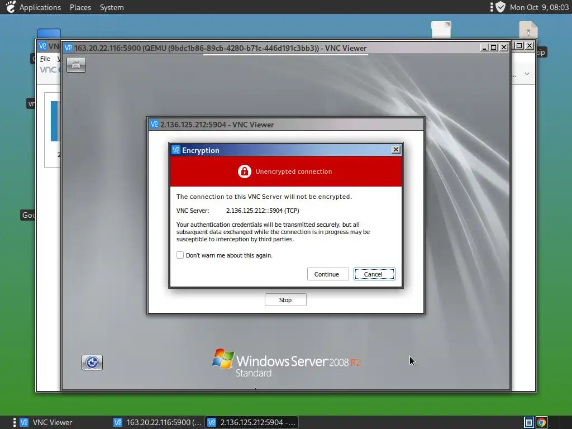The image size is (572, 429).
Task: Click the VNC logo in Encryption title bar
Action: point(176,150)
